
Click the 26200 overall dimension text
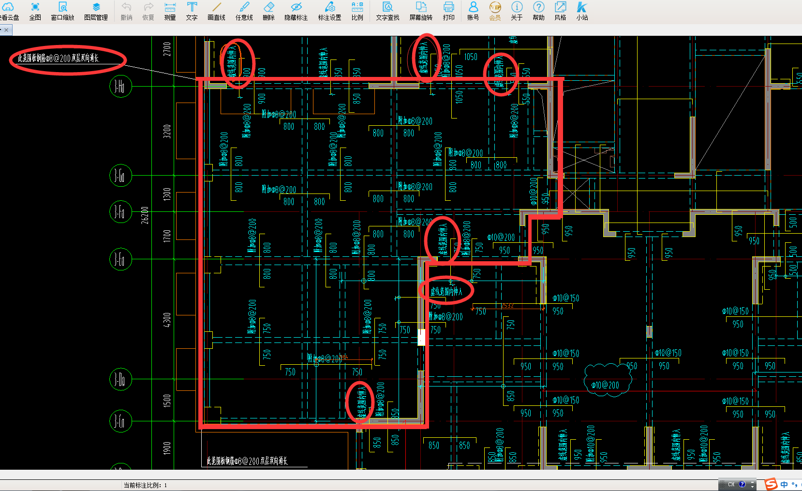click(145, 215)
